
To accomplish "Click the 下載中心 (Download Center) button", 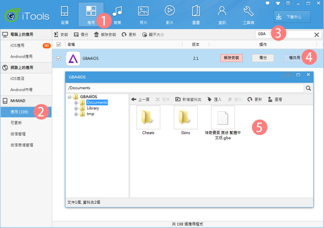I will pyautogui.click(x=292, y=16).
